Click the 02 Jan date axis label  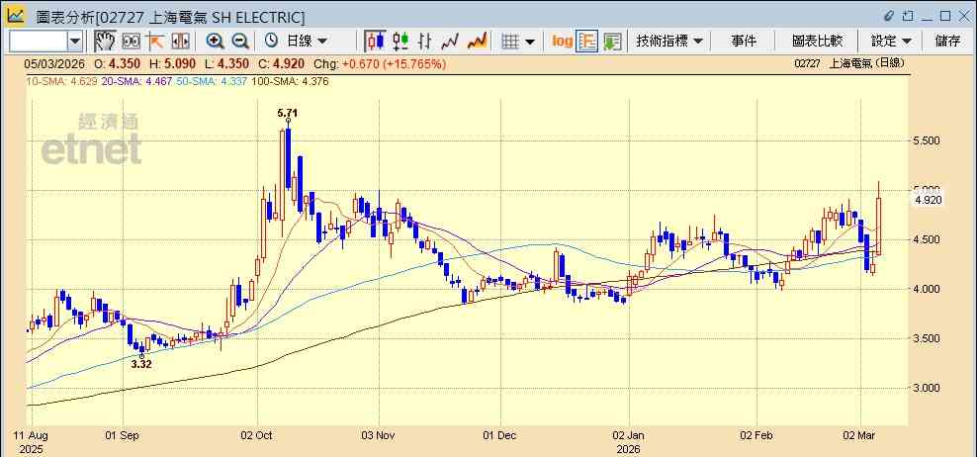628,434
